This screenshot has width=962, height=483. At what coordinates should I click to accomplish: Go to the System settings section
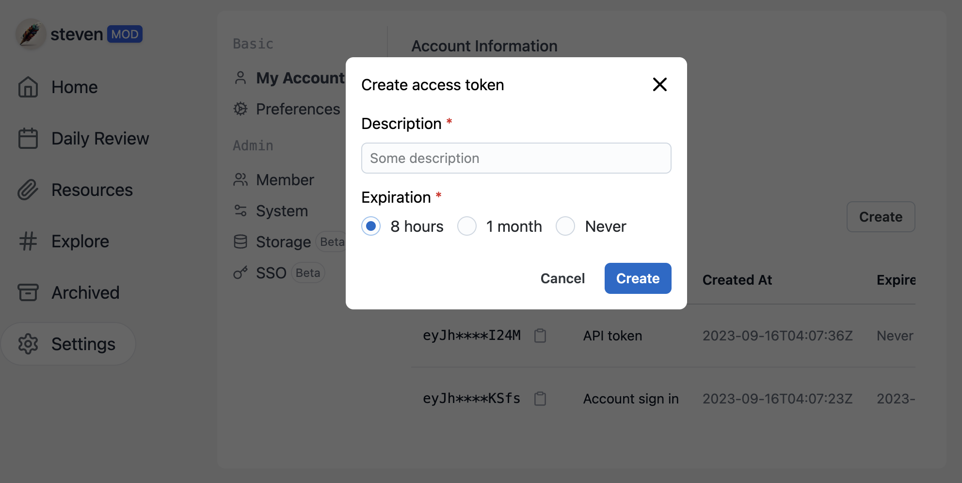[x=282, y=211]
